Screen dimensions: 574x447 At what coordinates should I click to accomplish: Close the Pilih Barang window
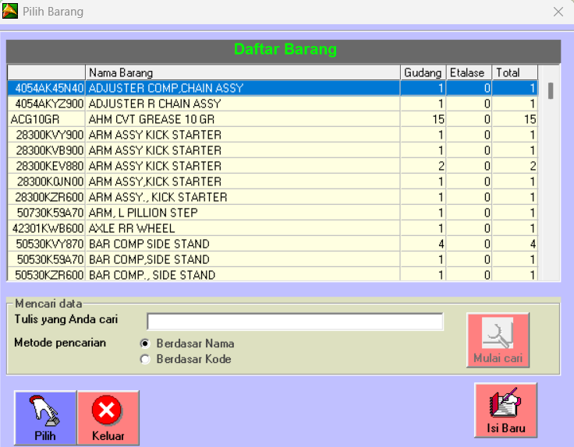(x=558, y=12)
